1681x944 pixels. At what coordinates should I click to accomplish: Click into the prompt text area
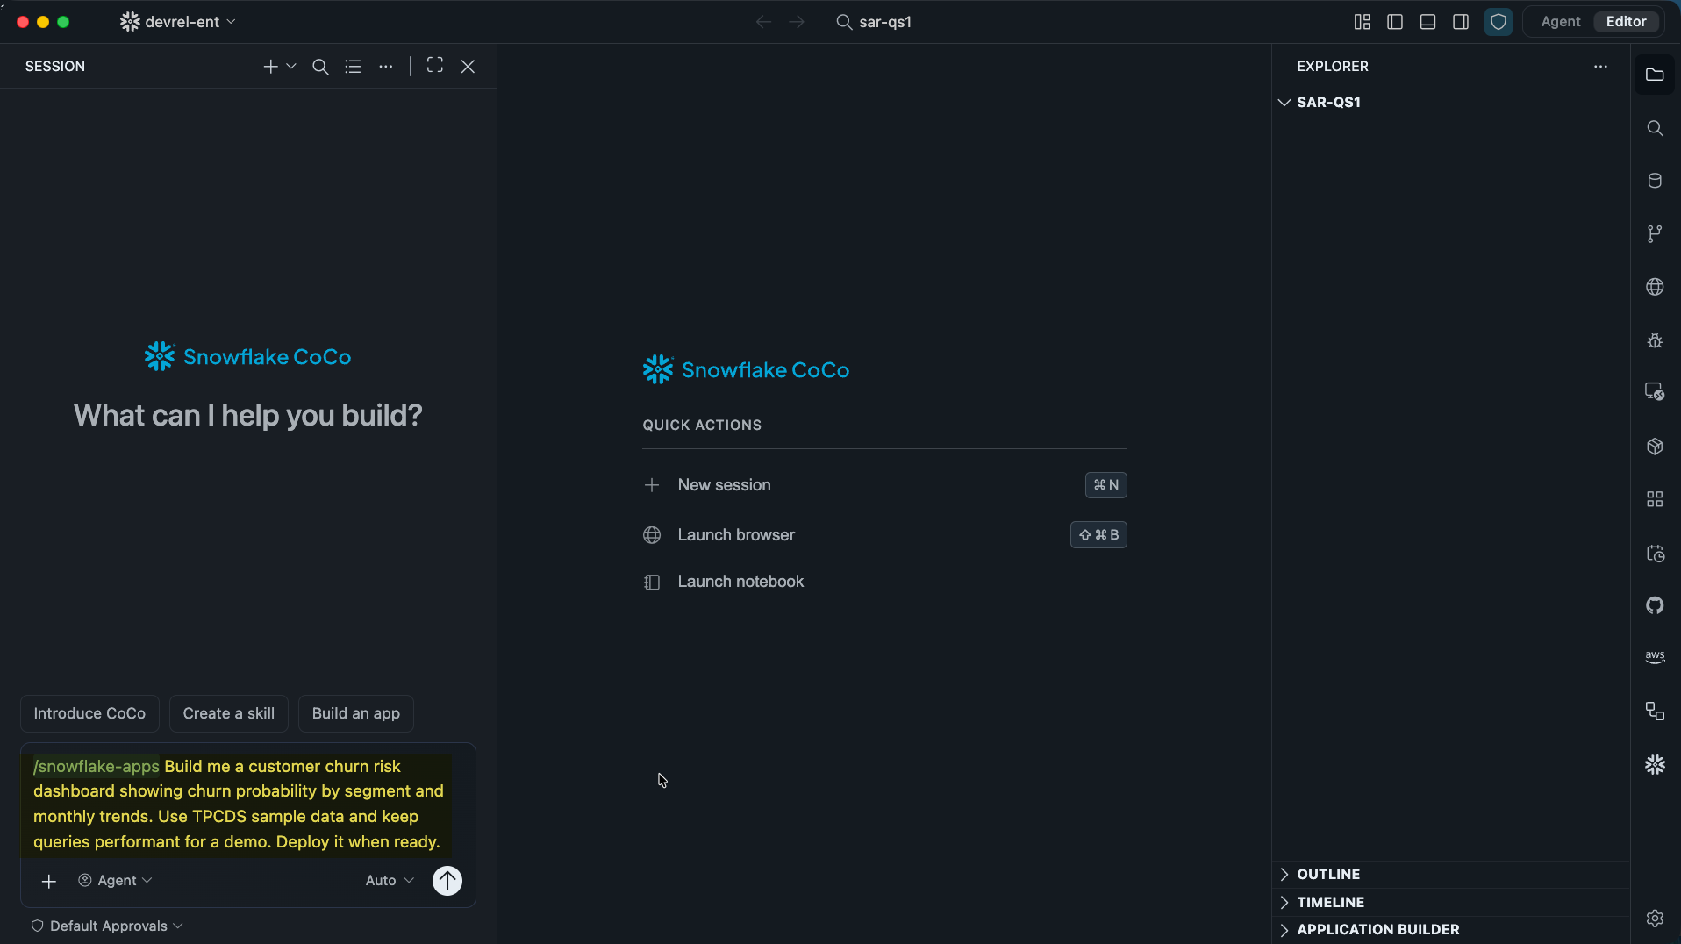(241, 805)
